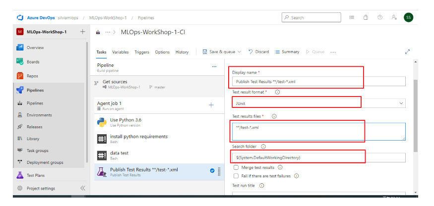Click the Search input box

click(311, 17)
